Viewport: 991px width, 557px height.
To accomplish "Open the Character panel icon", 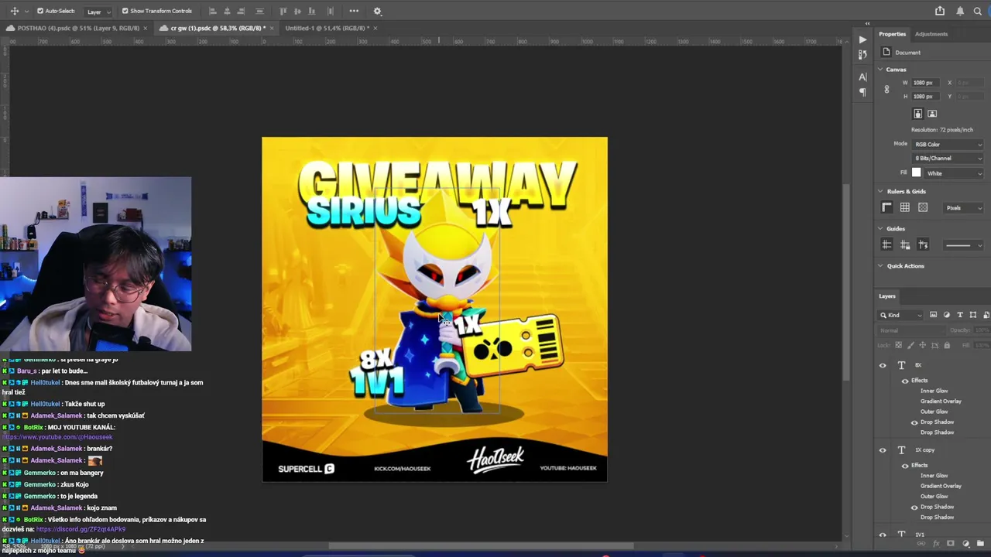I will pyautogui.click(x=862, y=77).
